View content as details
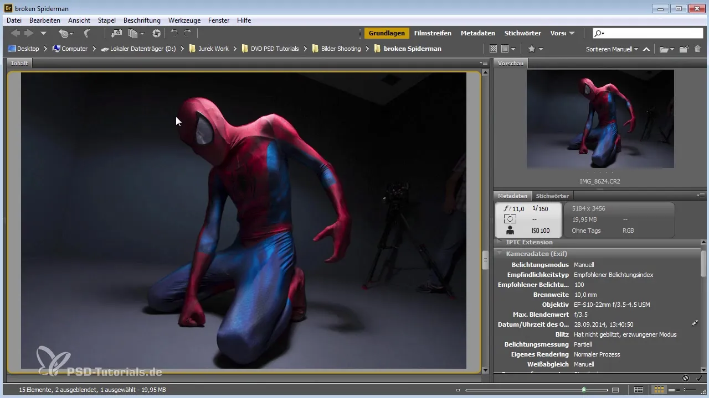 (674, 390)
